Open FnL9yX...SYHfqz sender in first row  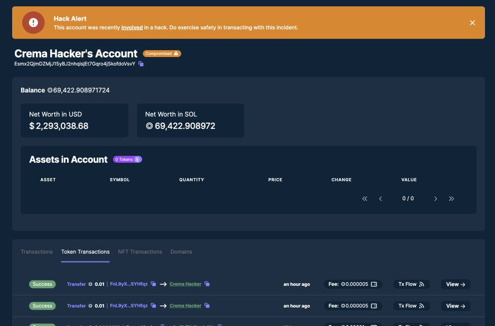tap(129, 284)
